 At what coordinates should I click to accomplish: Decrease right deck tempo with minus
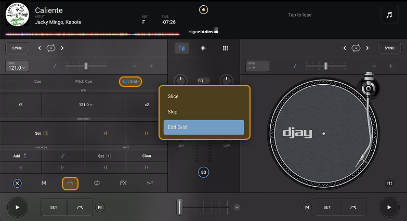[x=374, y=66]
